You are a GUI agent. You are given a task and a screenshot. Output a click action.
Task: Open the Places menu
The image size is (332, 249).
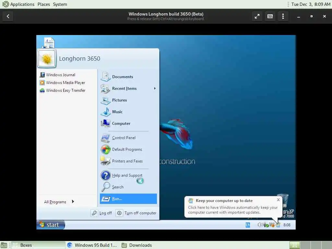click(x=44, y=4)
